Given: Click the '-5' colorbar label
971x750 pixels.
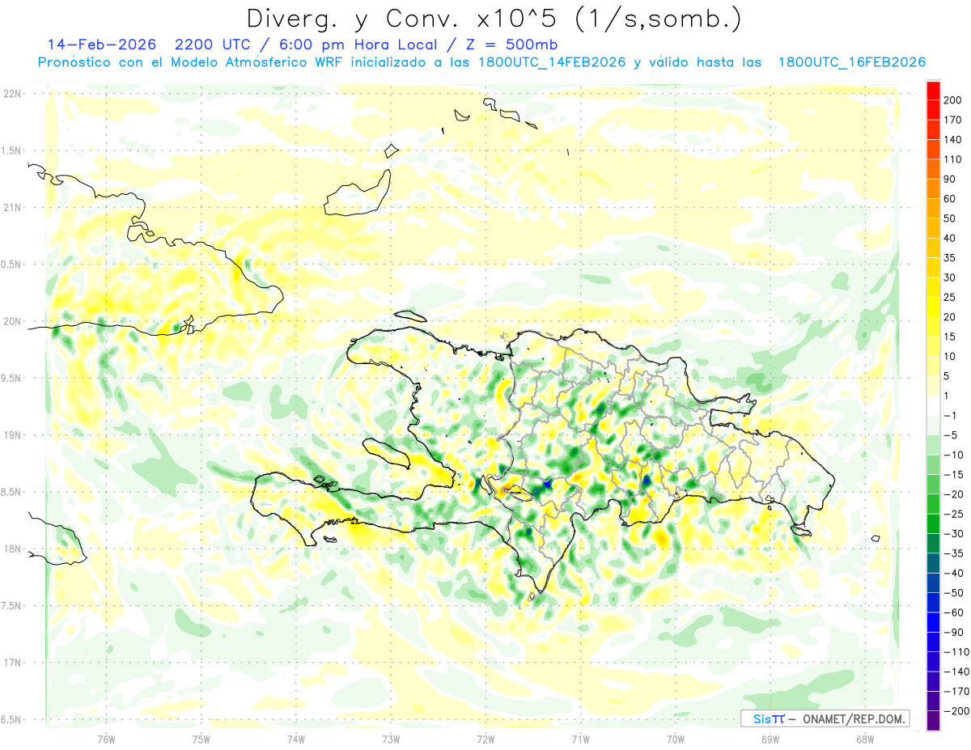Looking at the screenshot, I should click(x=952, y=435).
